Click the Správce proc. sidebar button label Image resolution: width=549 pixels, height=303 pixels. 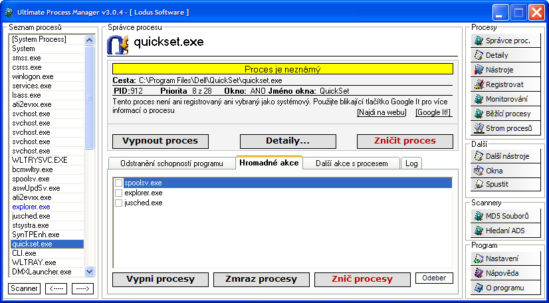[x=508, y=41]
